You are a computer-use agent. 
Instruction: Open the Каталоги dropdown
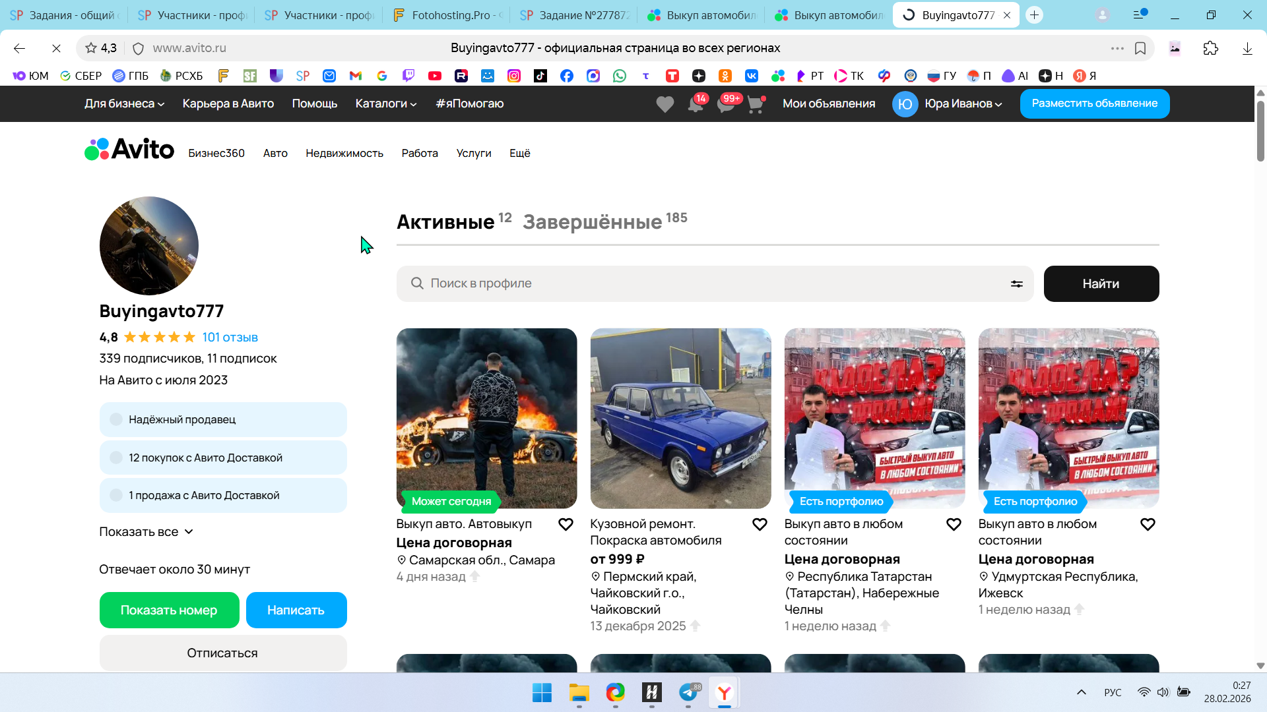386,104
